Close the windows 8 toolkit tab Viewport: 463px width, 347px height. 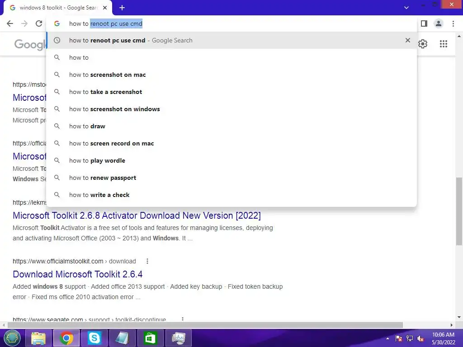(105, 8)
